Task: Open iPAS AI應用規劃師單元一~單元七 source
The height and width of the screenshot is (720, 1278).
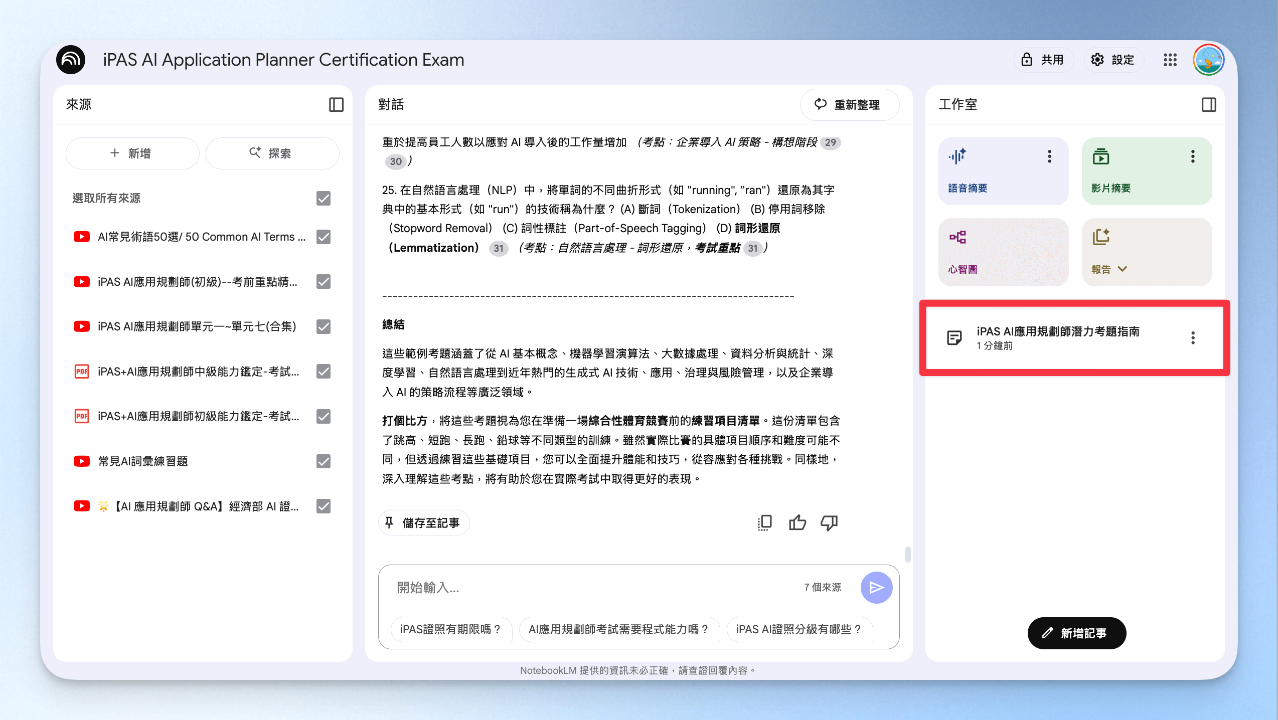Action: pyautogui.click(x=197, y=327)
